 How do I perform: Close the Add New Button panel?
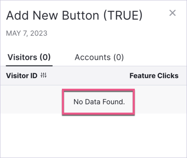click(172, 13)
